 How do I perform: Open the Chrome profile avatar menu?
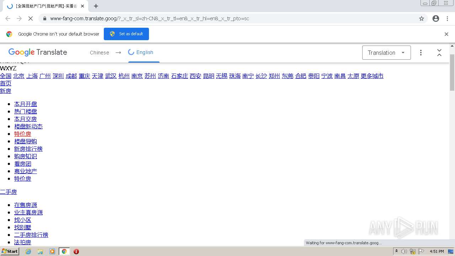[436, 18]
